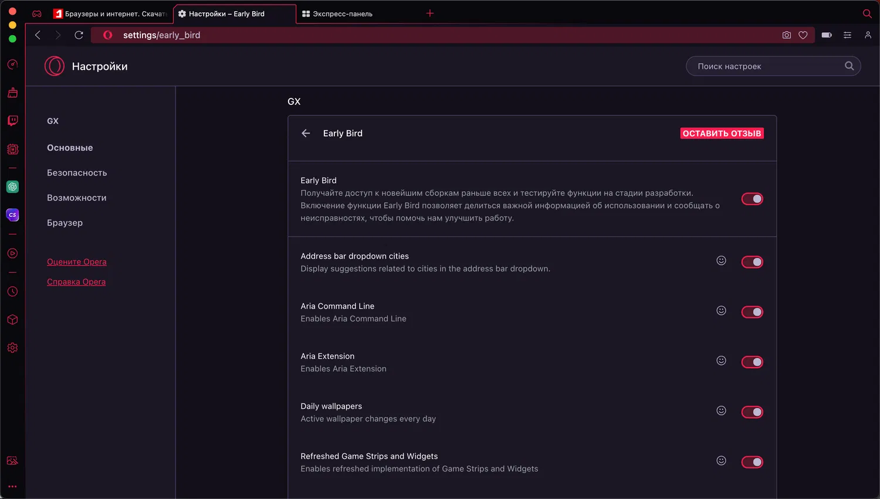Take a snapshot with the camera icon
This screenshot has height=499, width=880.
point(787,35)
